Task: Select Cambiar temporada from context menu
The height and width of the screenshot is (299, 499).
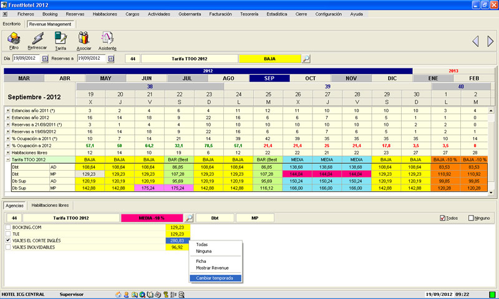Action: click(215, 278)
